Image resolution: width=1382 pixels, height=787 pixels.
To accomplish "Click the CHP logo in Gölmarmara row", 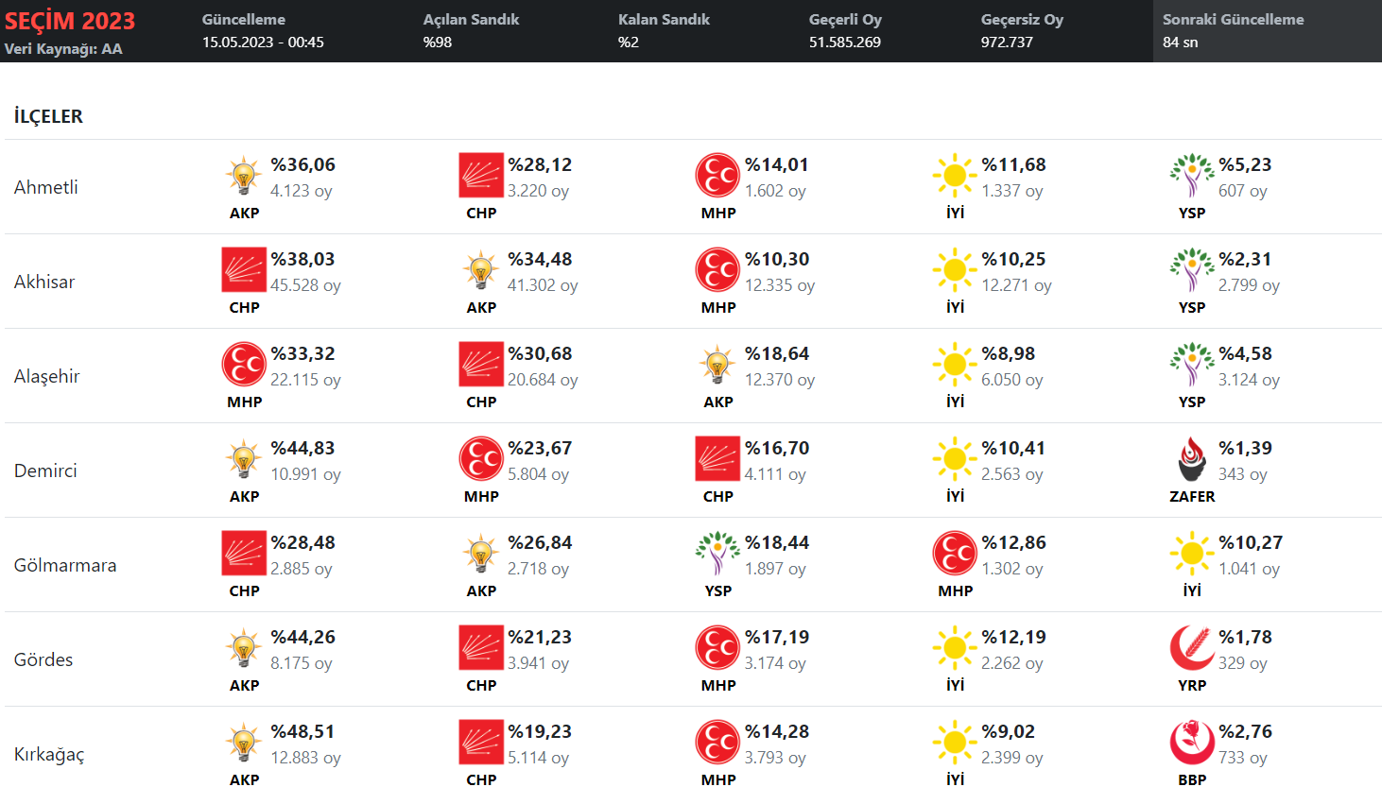I will coord(244,554).
